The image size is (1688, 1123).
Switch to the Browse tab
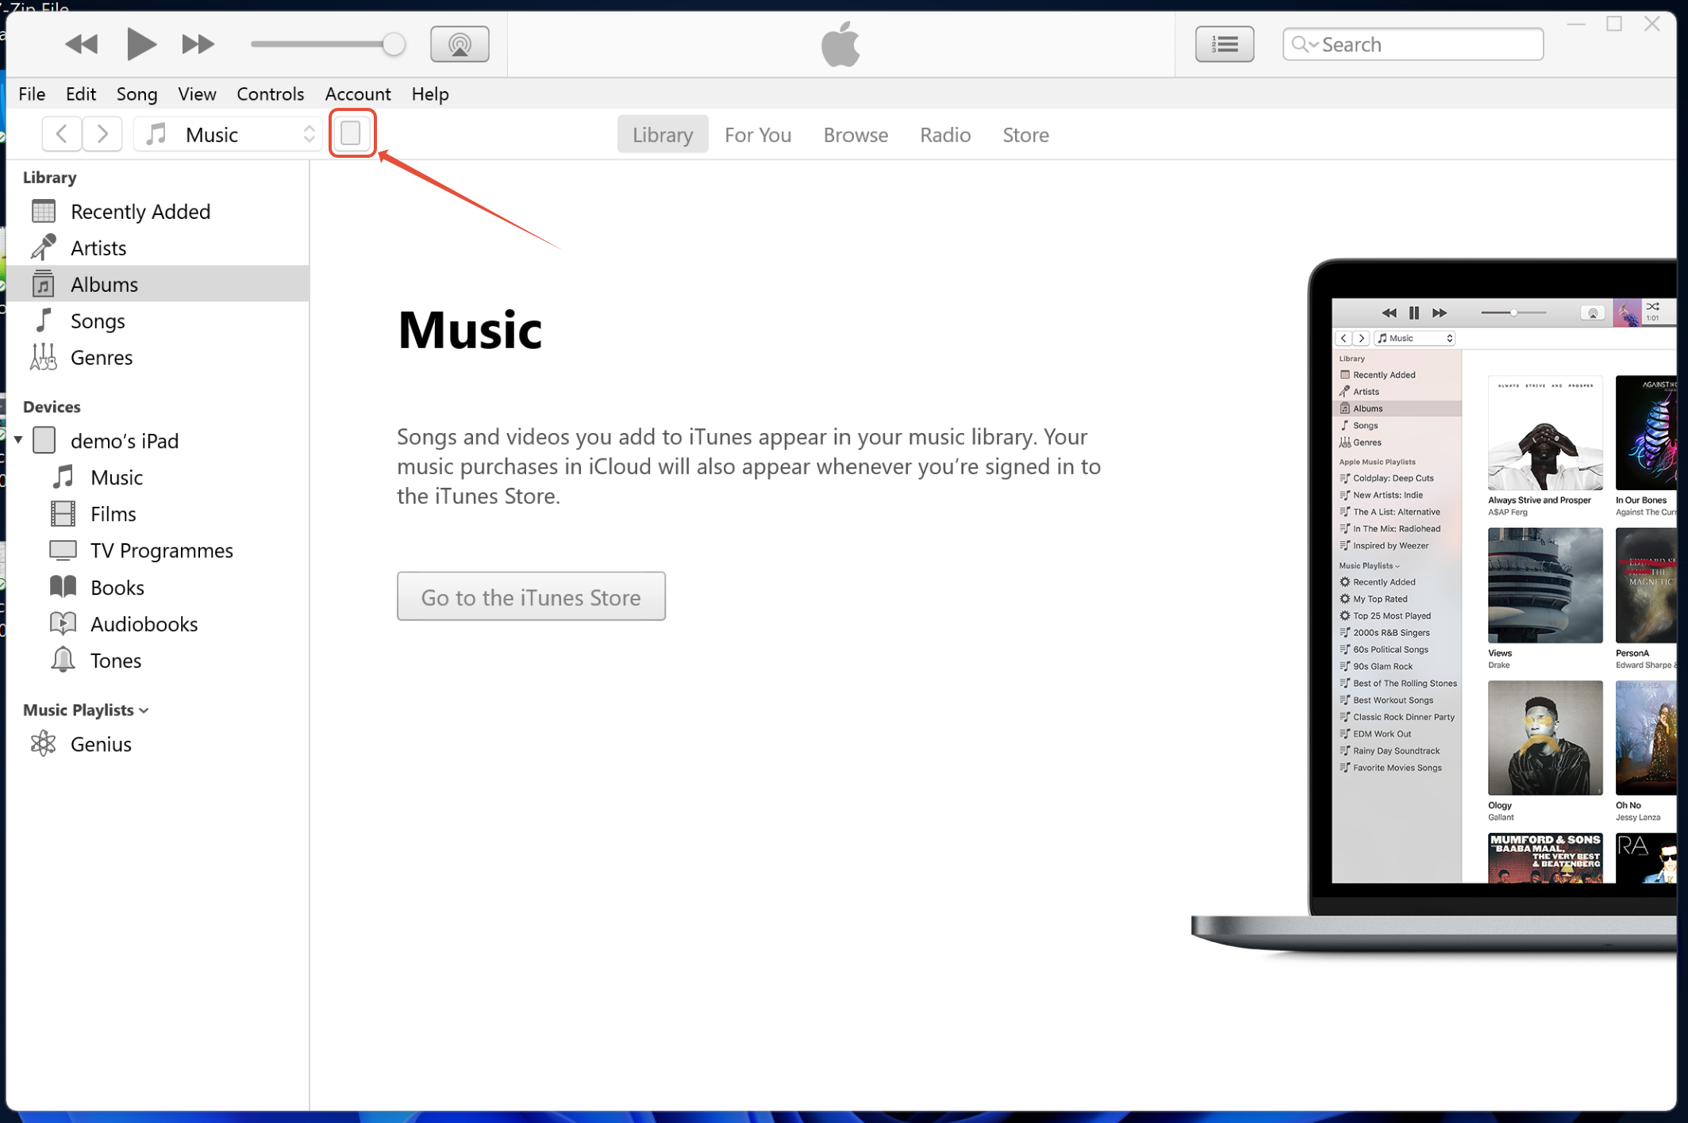(855, 135)
